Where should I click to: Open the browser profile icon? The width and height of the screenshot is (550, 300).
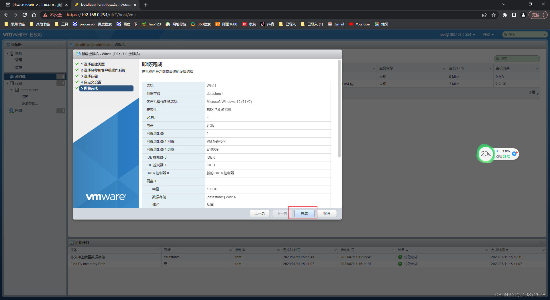pos(523,15)
